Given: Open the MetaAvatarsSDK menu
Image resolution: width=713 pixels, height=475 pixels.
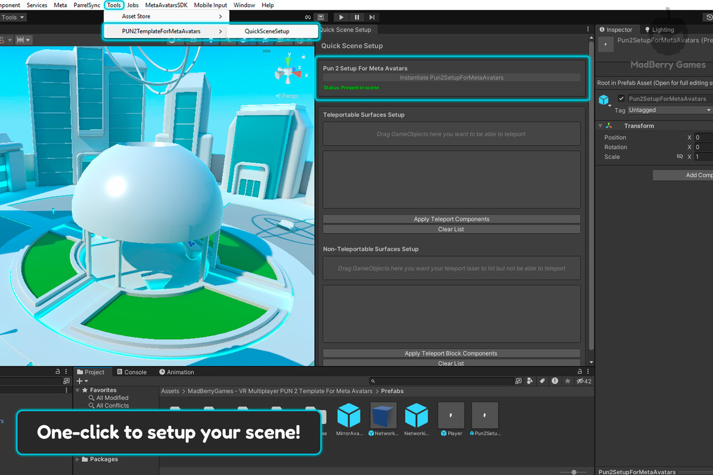Looking at the screenshot, I should tap(166, 5).
